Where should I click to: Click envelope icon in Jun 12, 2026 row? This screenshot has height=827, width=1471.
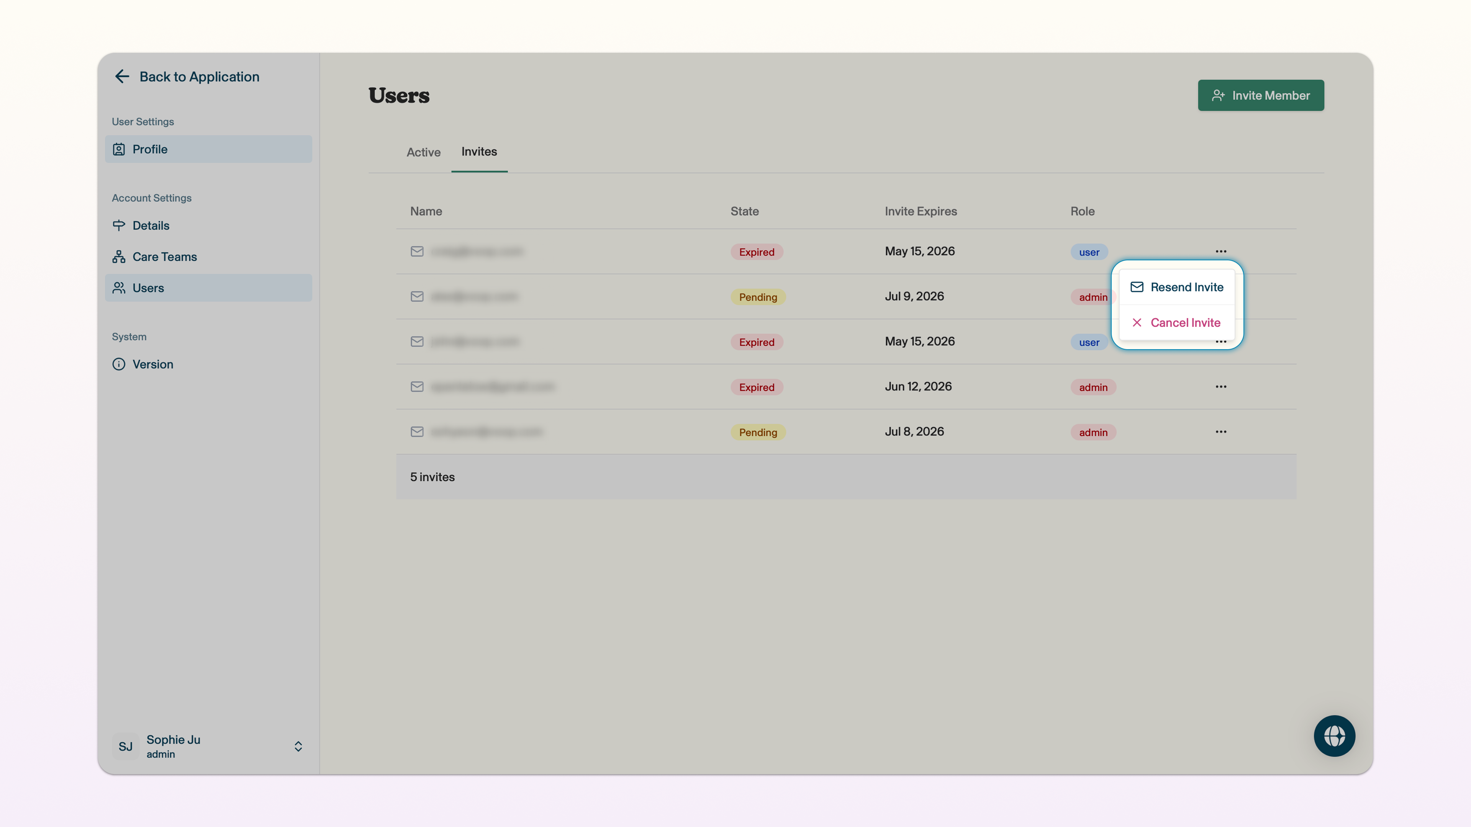click(x=417, y=386)
